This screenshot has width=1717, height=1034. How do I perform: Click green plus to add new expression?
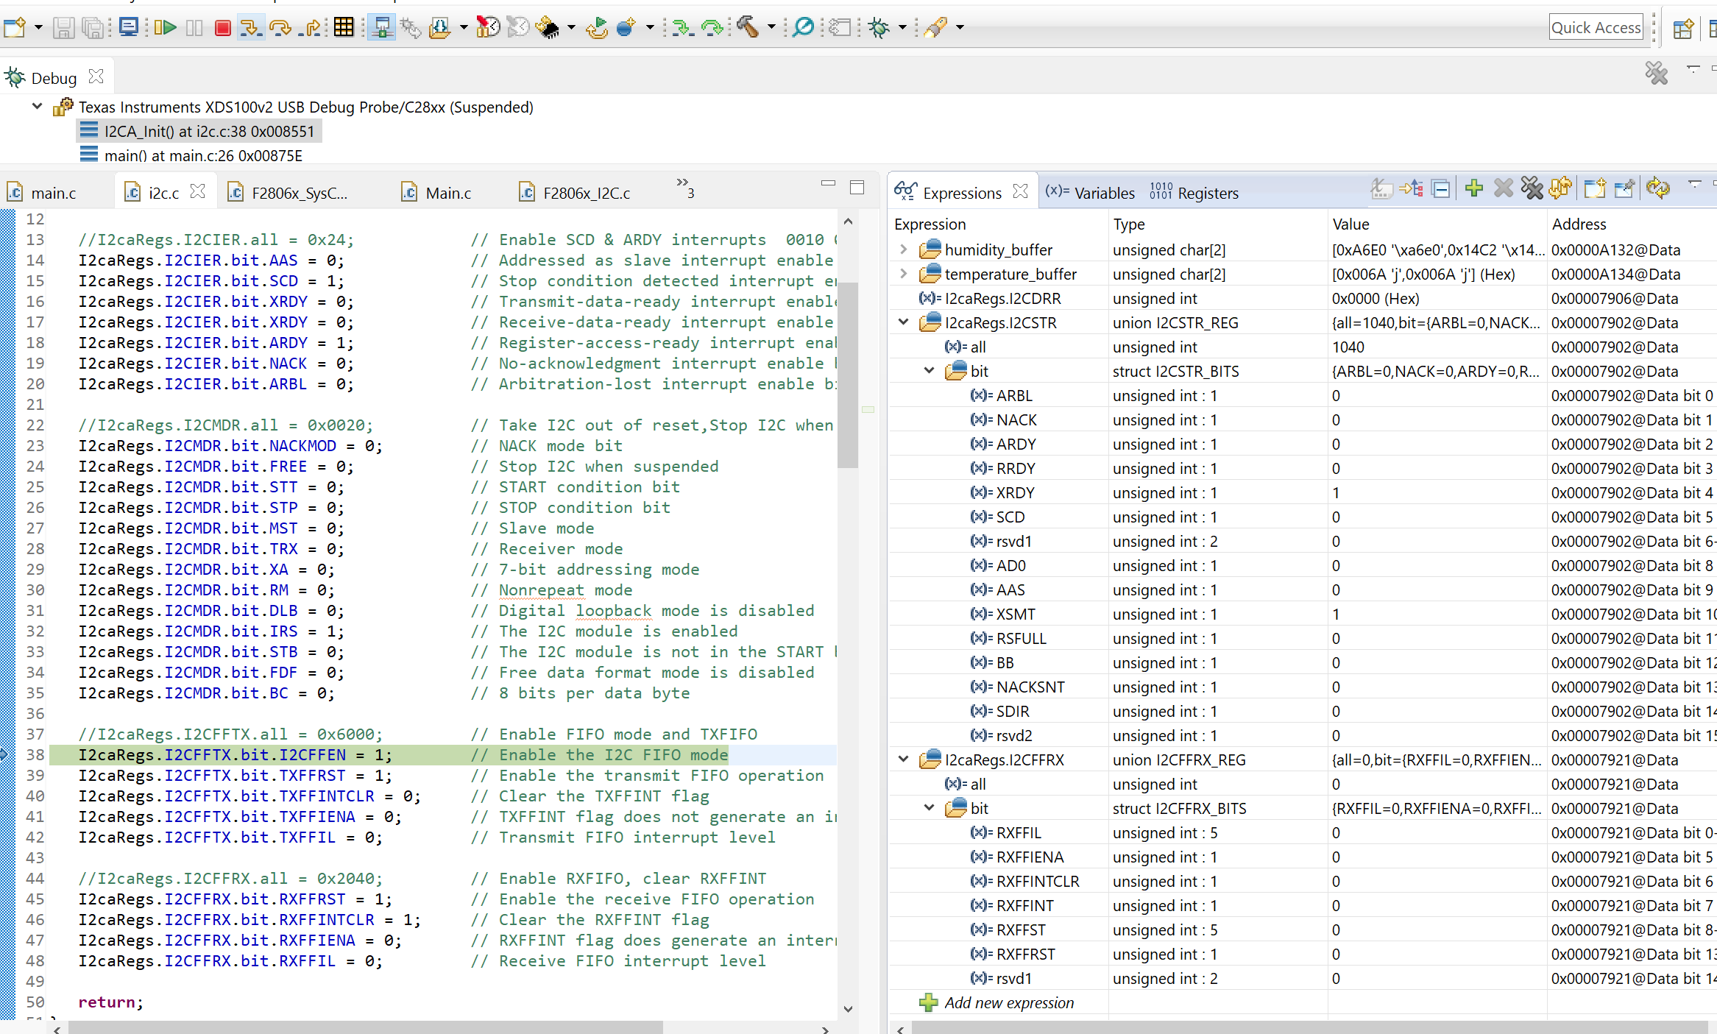1473,189
